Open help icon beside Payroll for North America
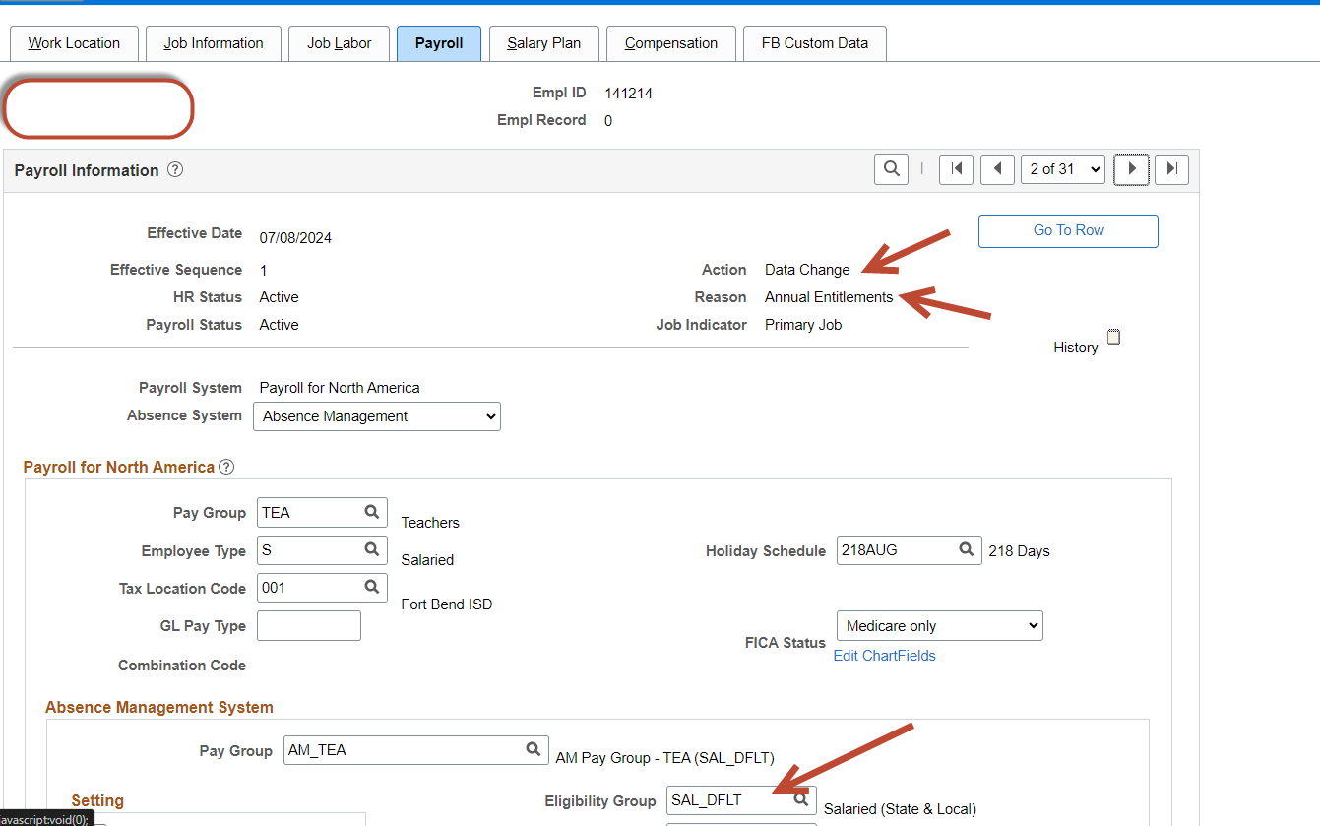 (226, 467)
